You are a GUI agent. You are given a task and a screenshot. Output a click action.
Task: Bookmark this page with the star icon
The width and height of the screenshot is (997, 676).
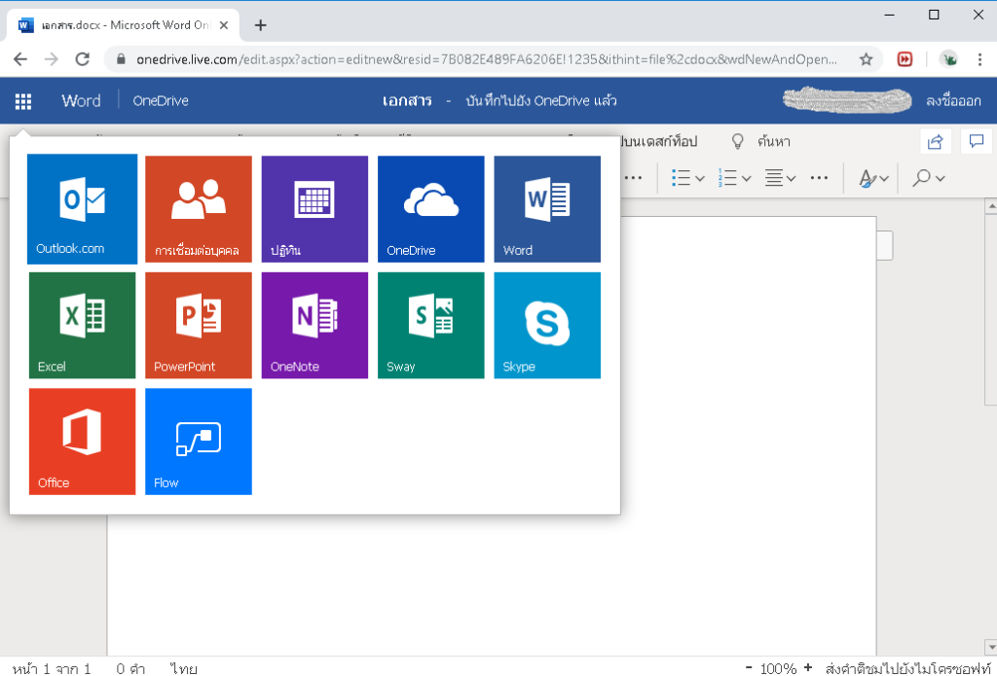tap(866, 59)
